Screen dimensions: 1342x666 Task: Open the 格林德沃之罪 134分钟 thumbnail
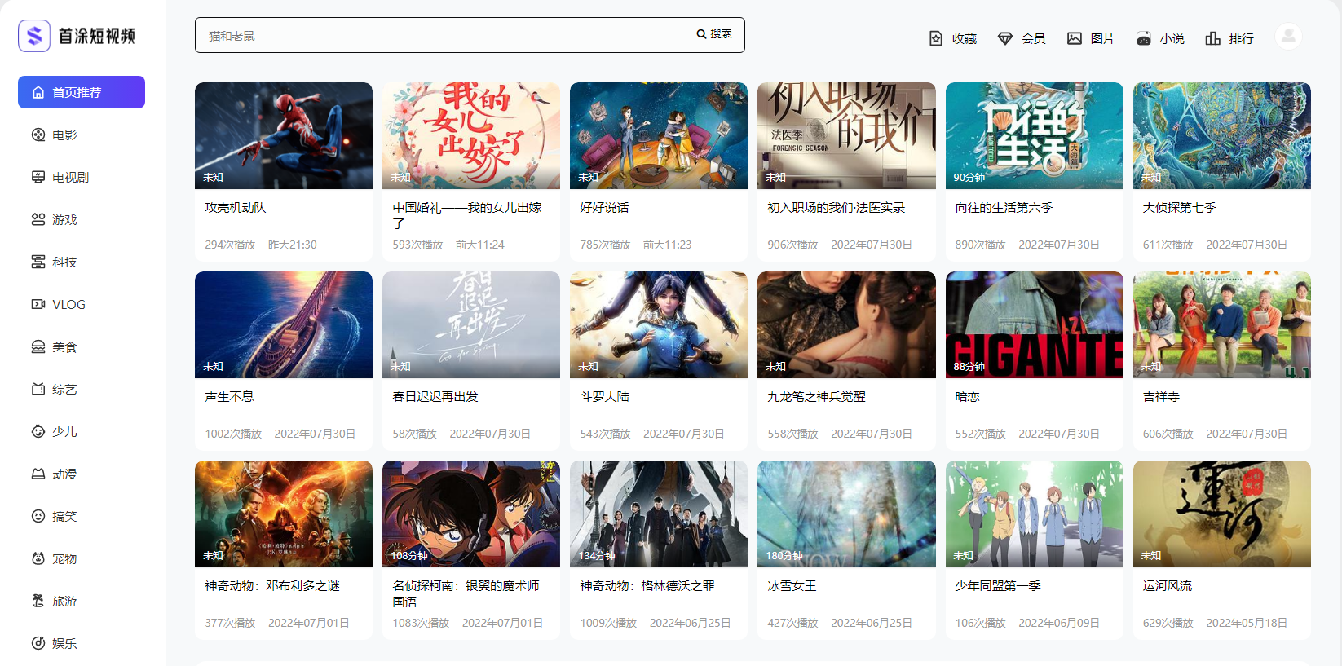[x=659, y=514]
